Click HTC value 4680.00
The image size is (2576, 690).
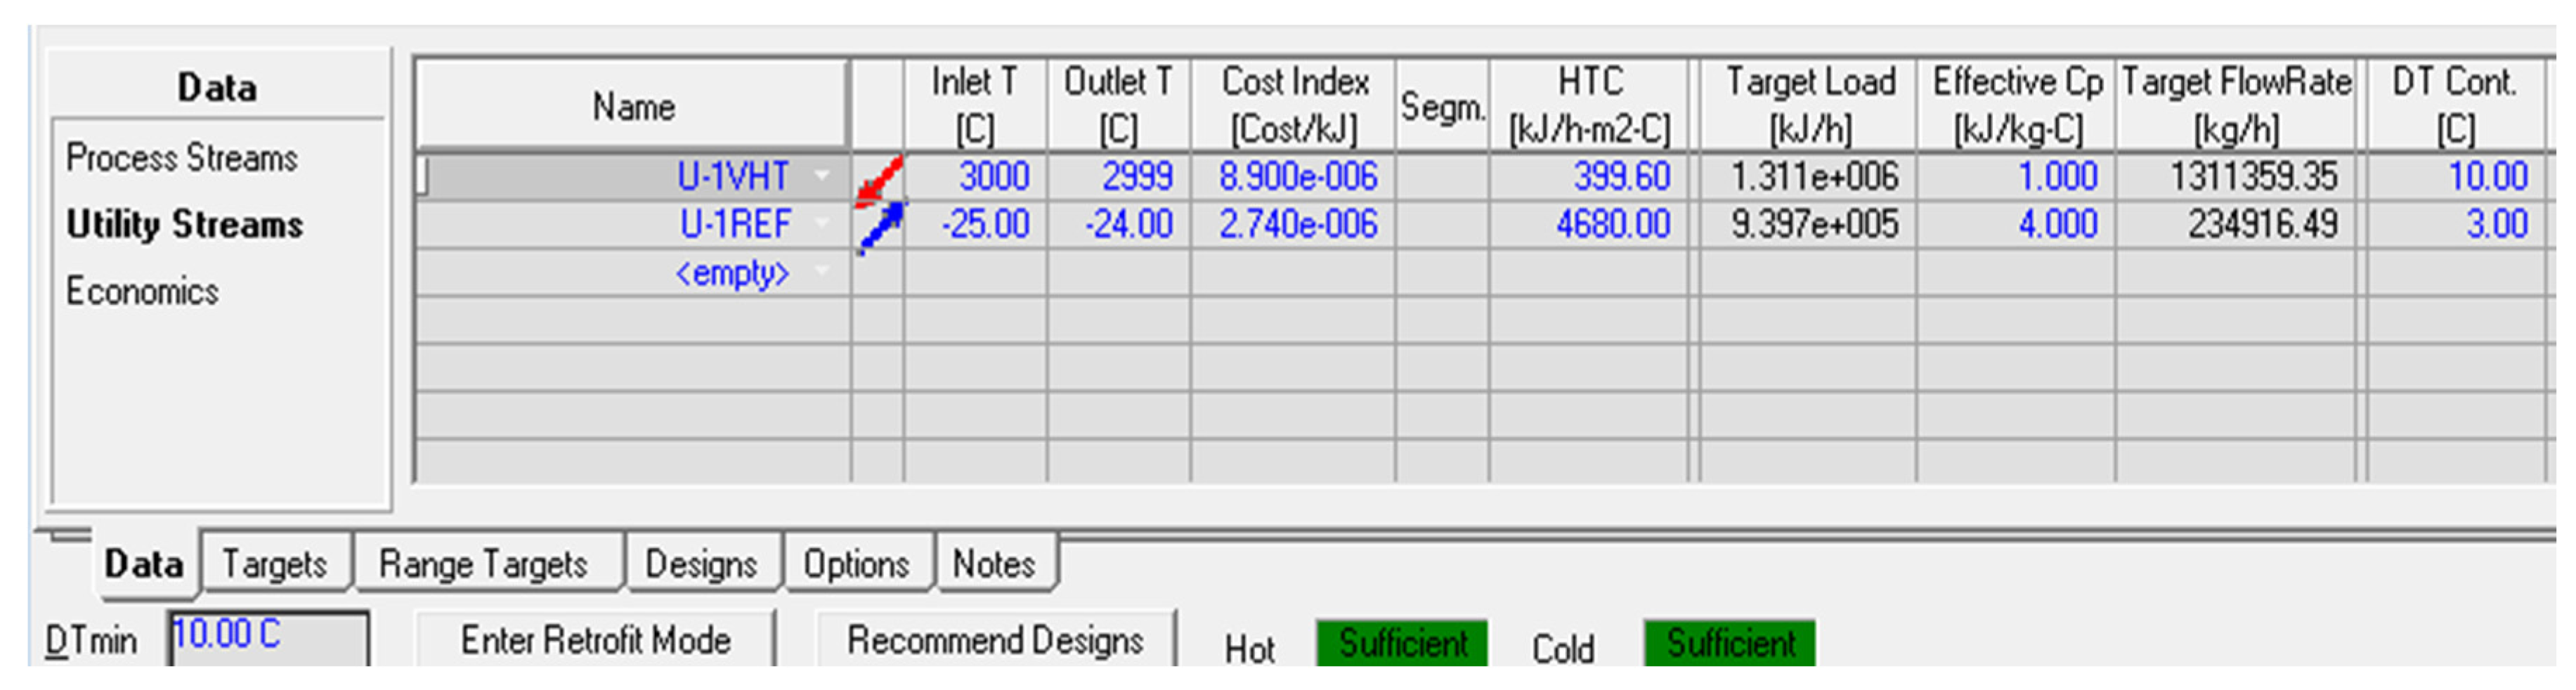coord(1613,225)
